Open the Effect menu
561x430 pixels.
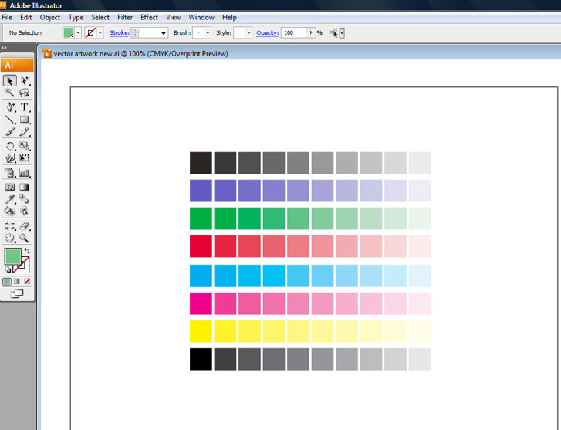click(149, 17)
